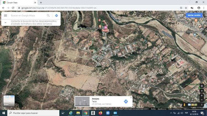Open the Google Maps hamburger menu
Screen dimensions: 207x116
click(x=6, y=16)
